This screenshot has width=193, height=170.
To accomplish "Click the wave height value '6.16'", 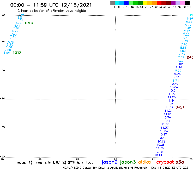I will pos(190,19).
